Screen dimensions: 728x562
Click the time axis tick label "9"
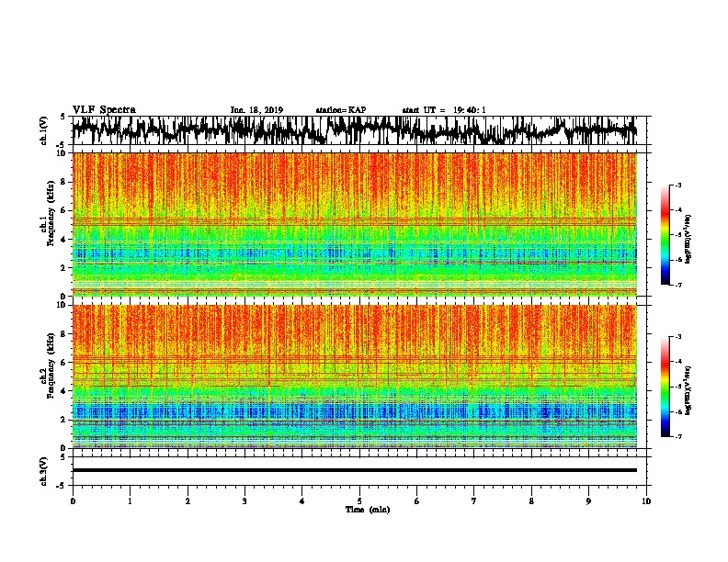[x=588, y=501]
